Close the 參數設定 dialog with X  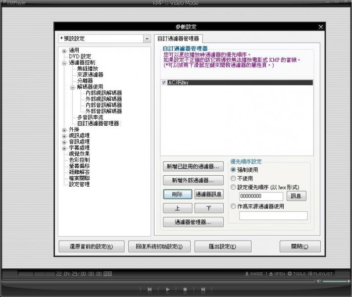point(321,27)
